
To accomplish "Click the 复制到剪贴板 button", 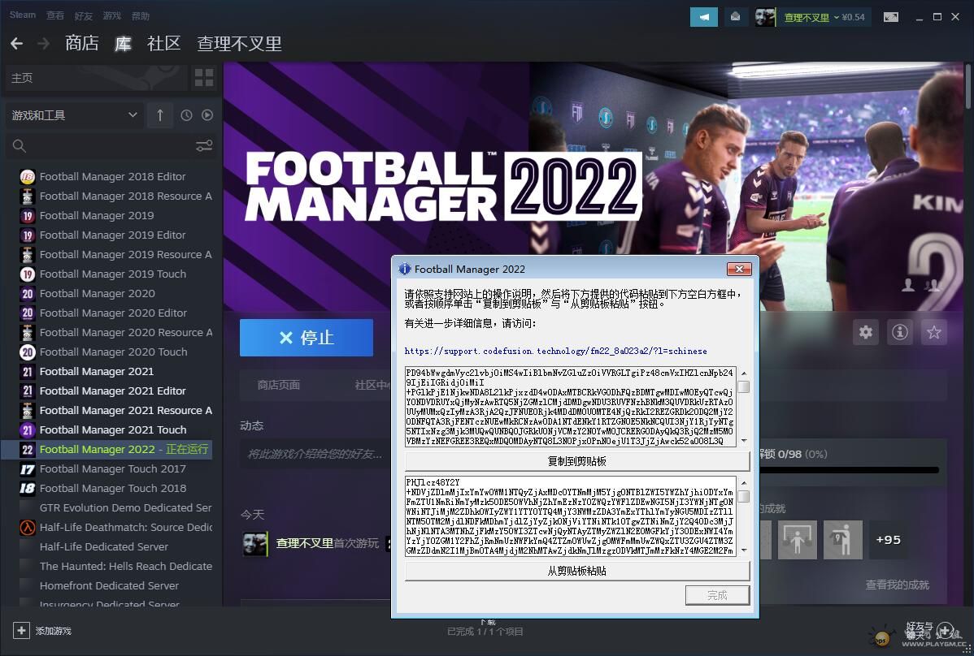I will (x=577, y=461).
